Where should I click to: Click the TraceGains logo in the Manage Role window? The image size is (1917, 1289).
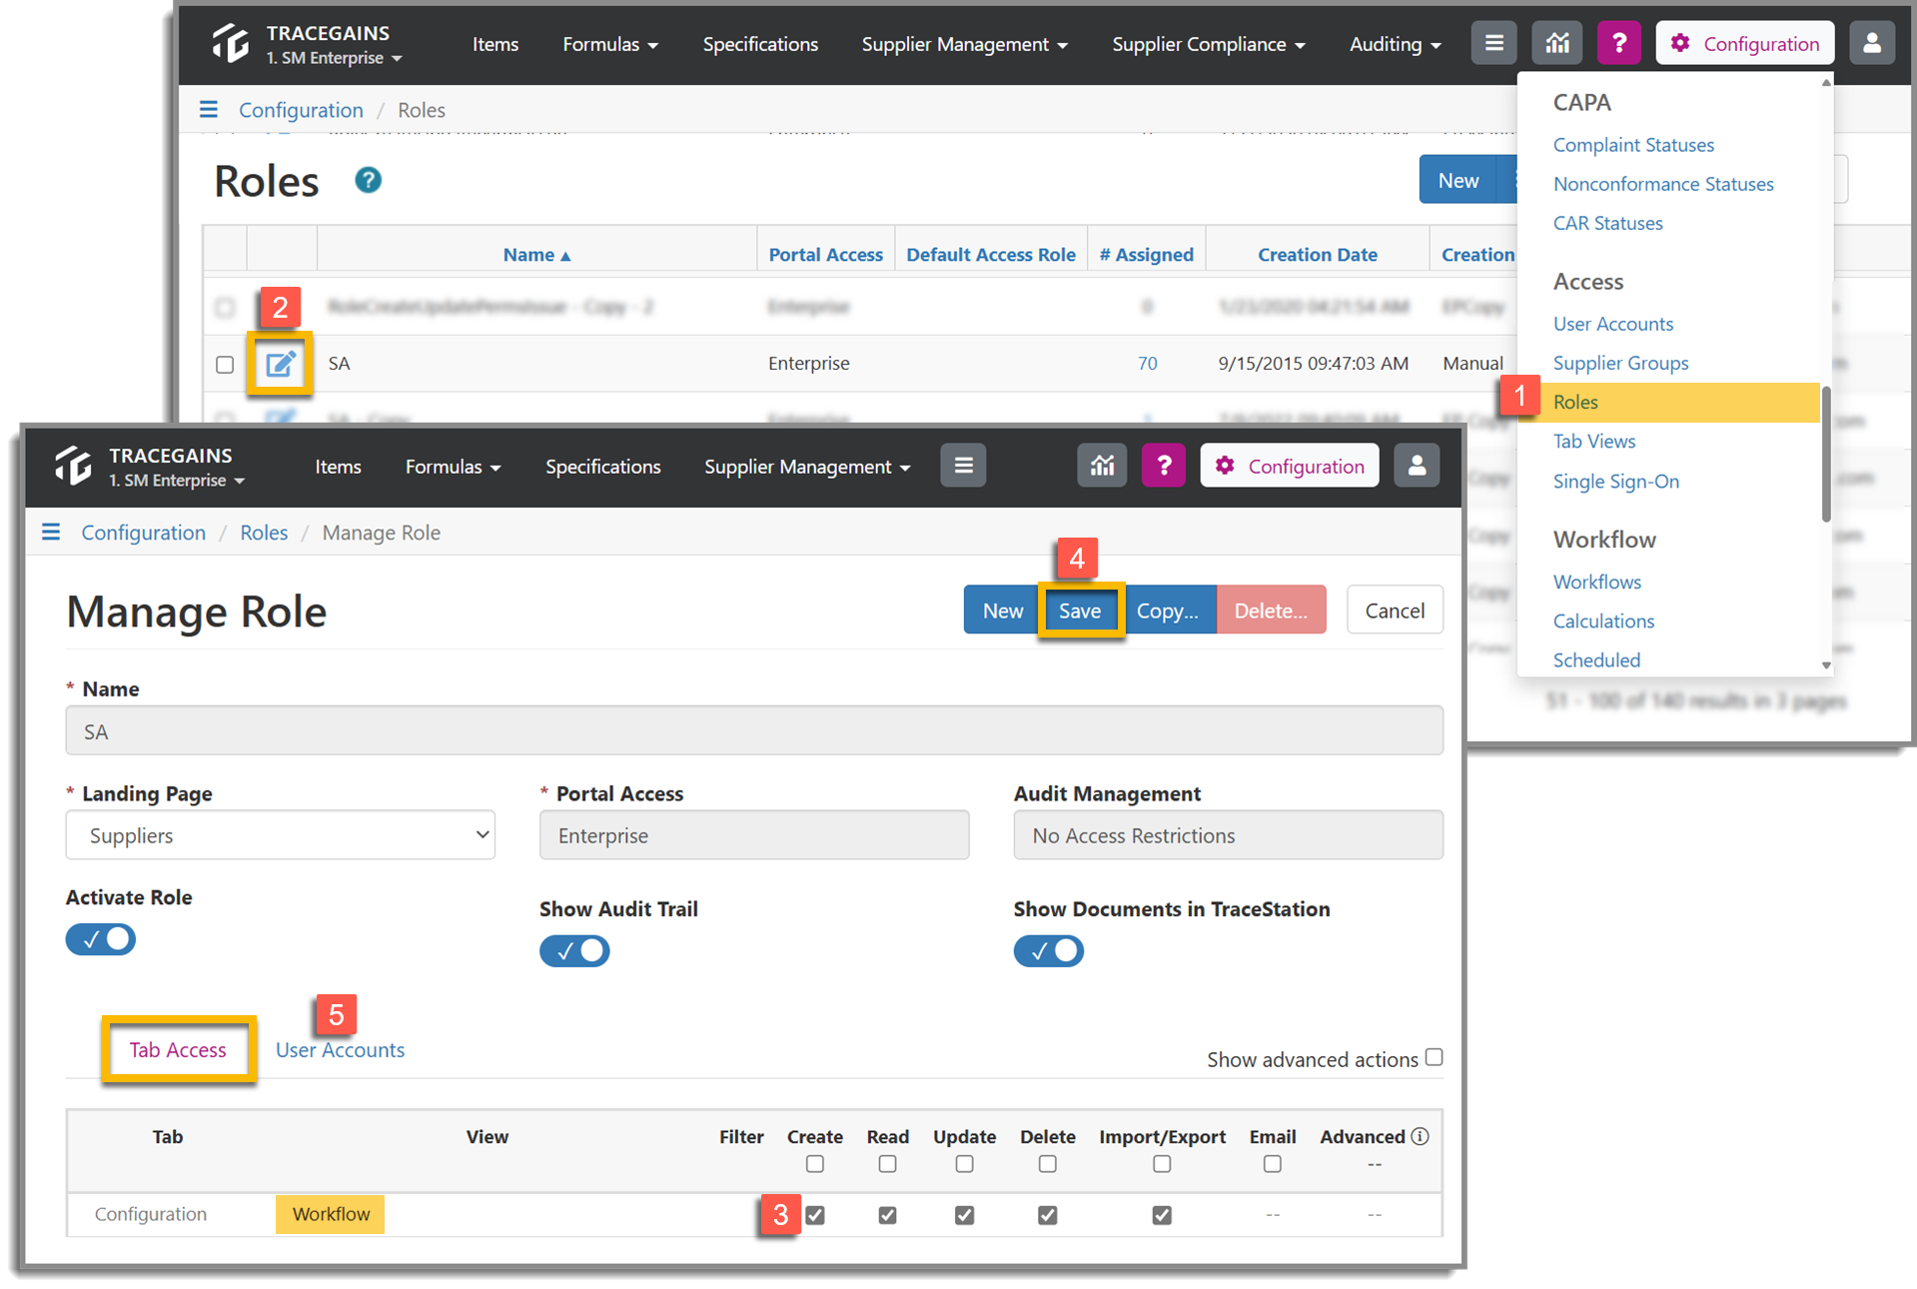74,467
